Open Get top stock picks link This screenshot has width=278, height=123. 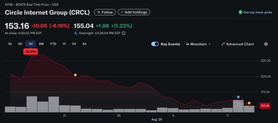coord(258,12)
